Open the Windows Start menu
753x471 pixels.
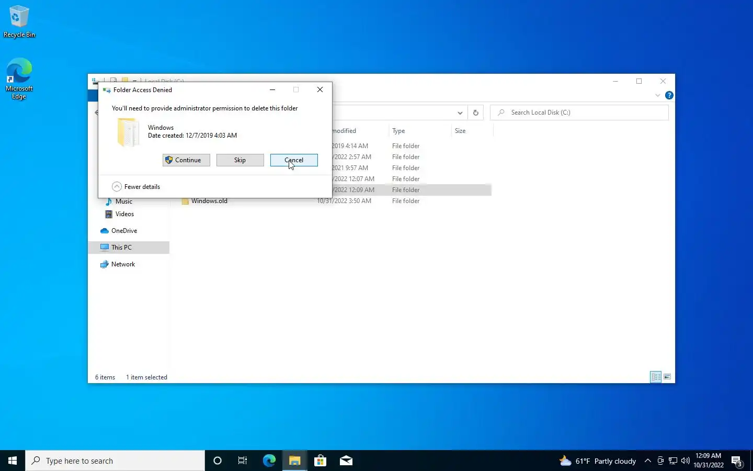pos(13,461)
